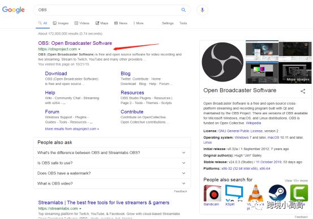Open Steam icon in related searches

tap(277, 193)
